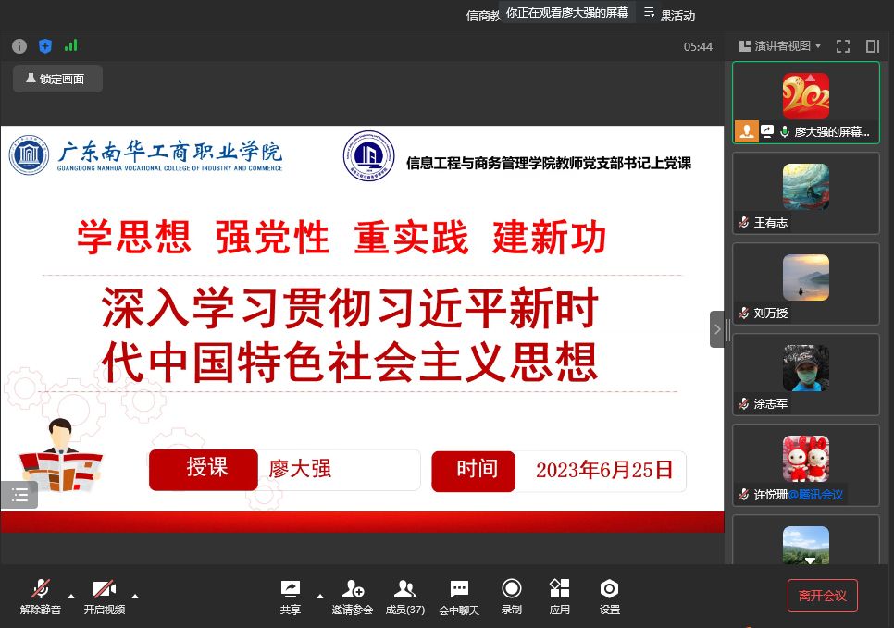The width and height of the screenshot is (894, 628).
Task: Open the 应用 apps panel
Action: pyautogui.click(x=559, y=596)
